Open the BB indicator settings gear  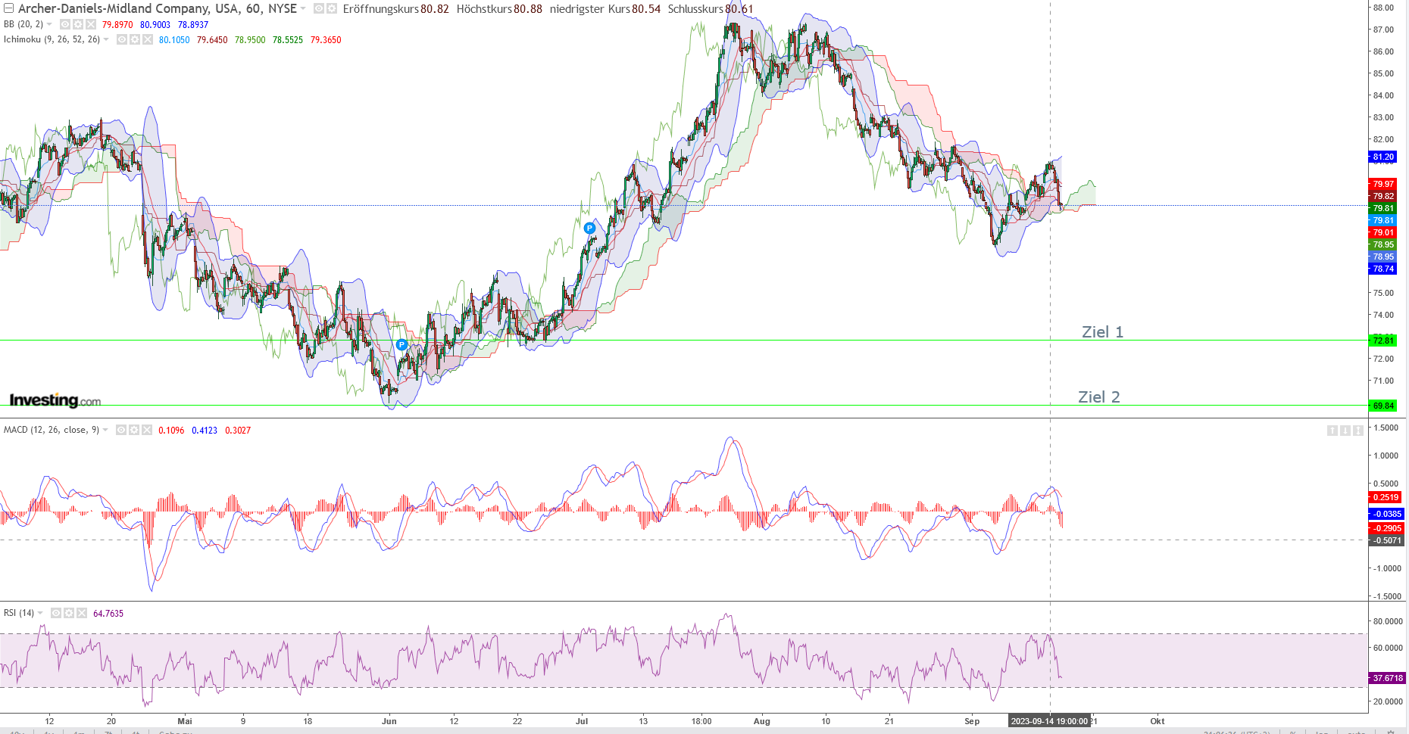point(79,24)
